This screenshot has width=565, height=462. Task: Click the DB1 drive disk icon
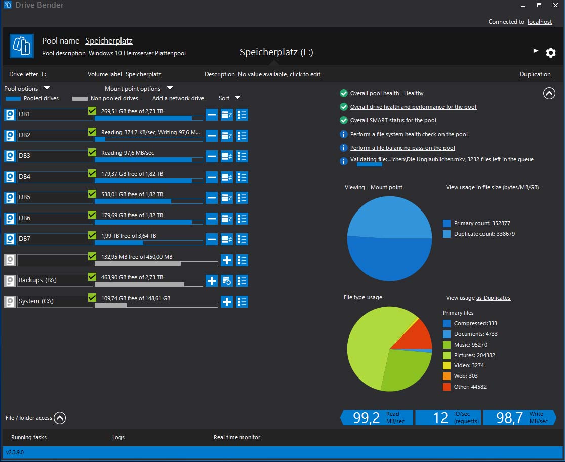[x=10, y=115]
